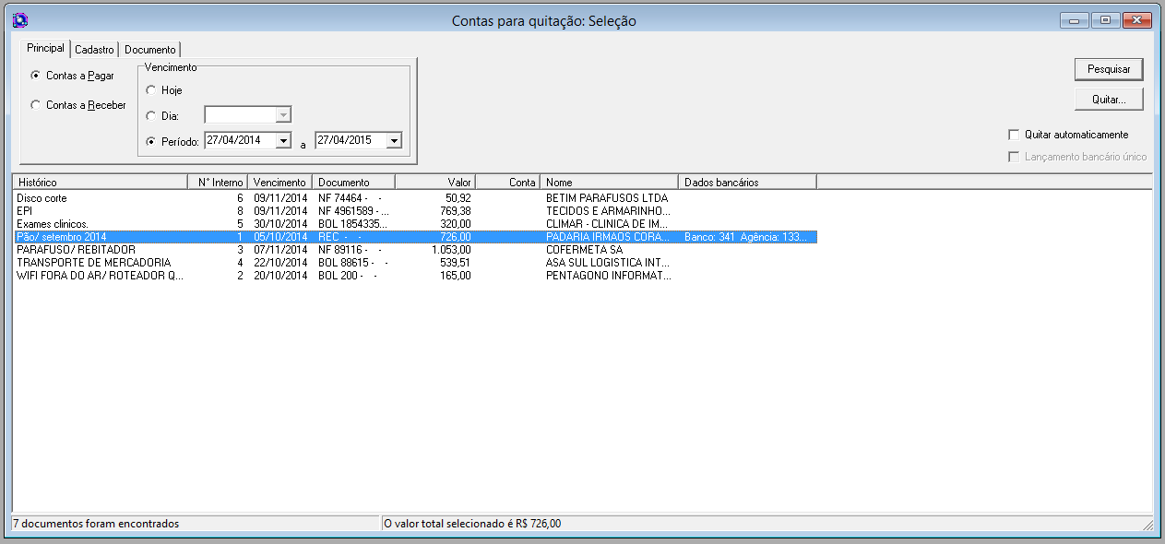Open the Principal tab

pos(44,49)
